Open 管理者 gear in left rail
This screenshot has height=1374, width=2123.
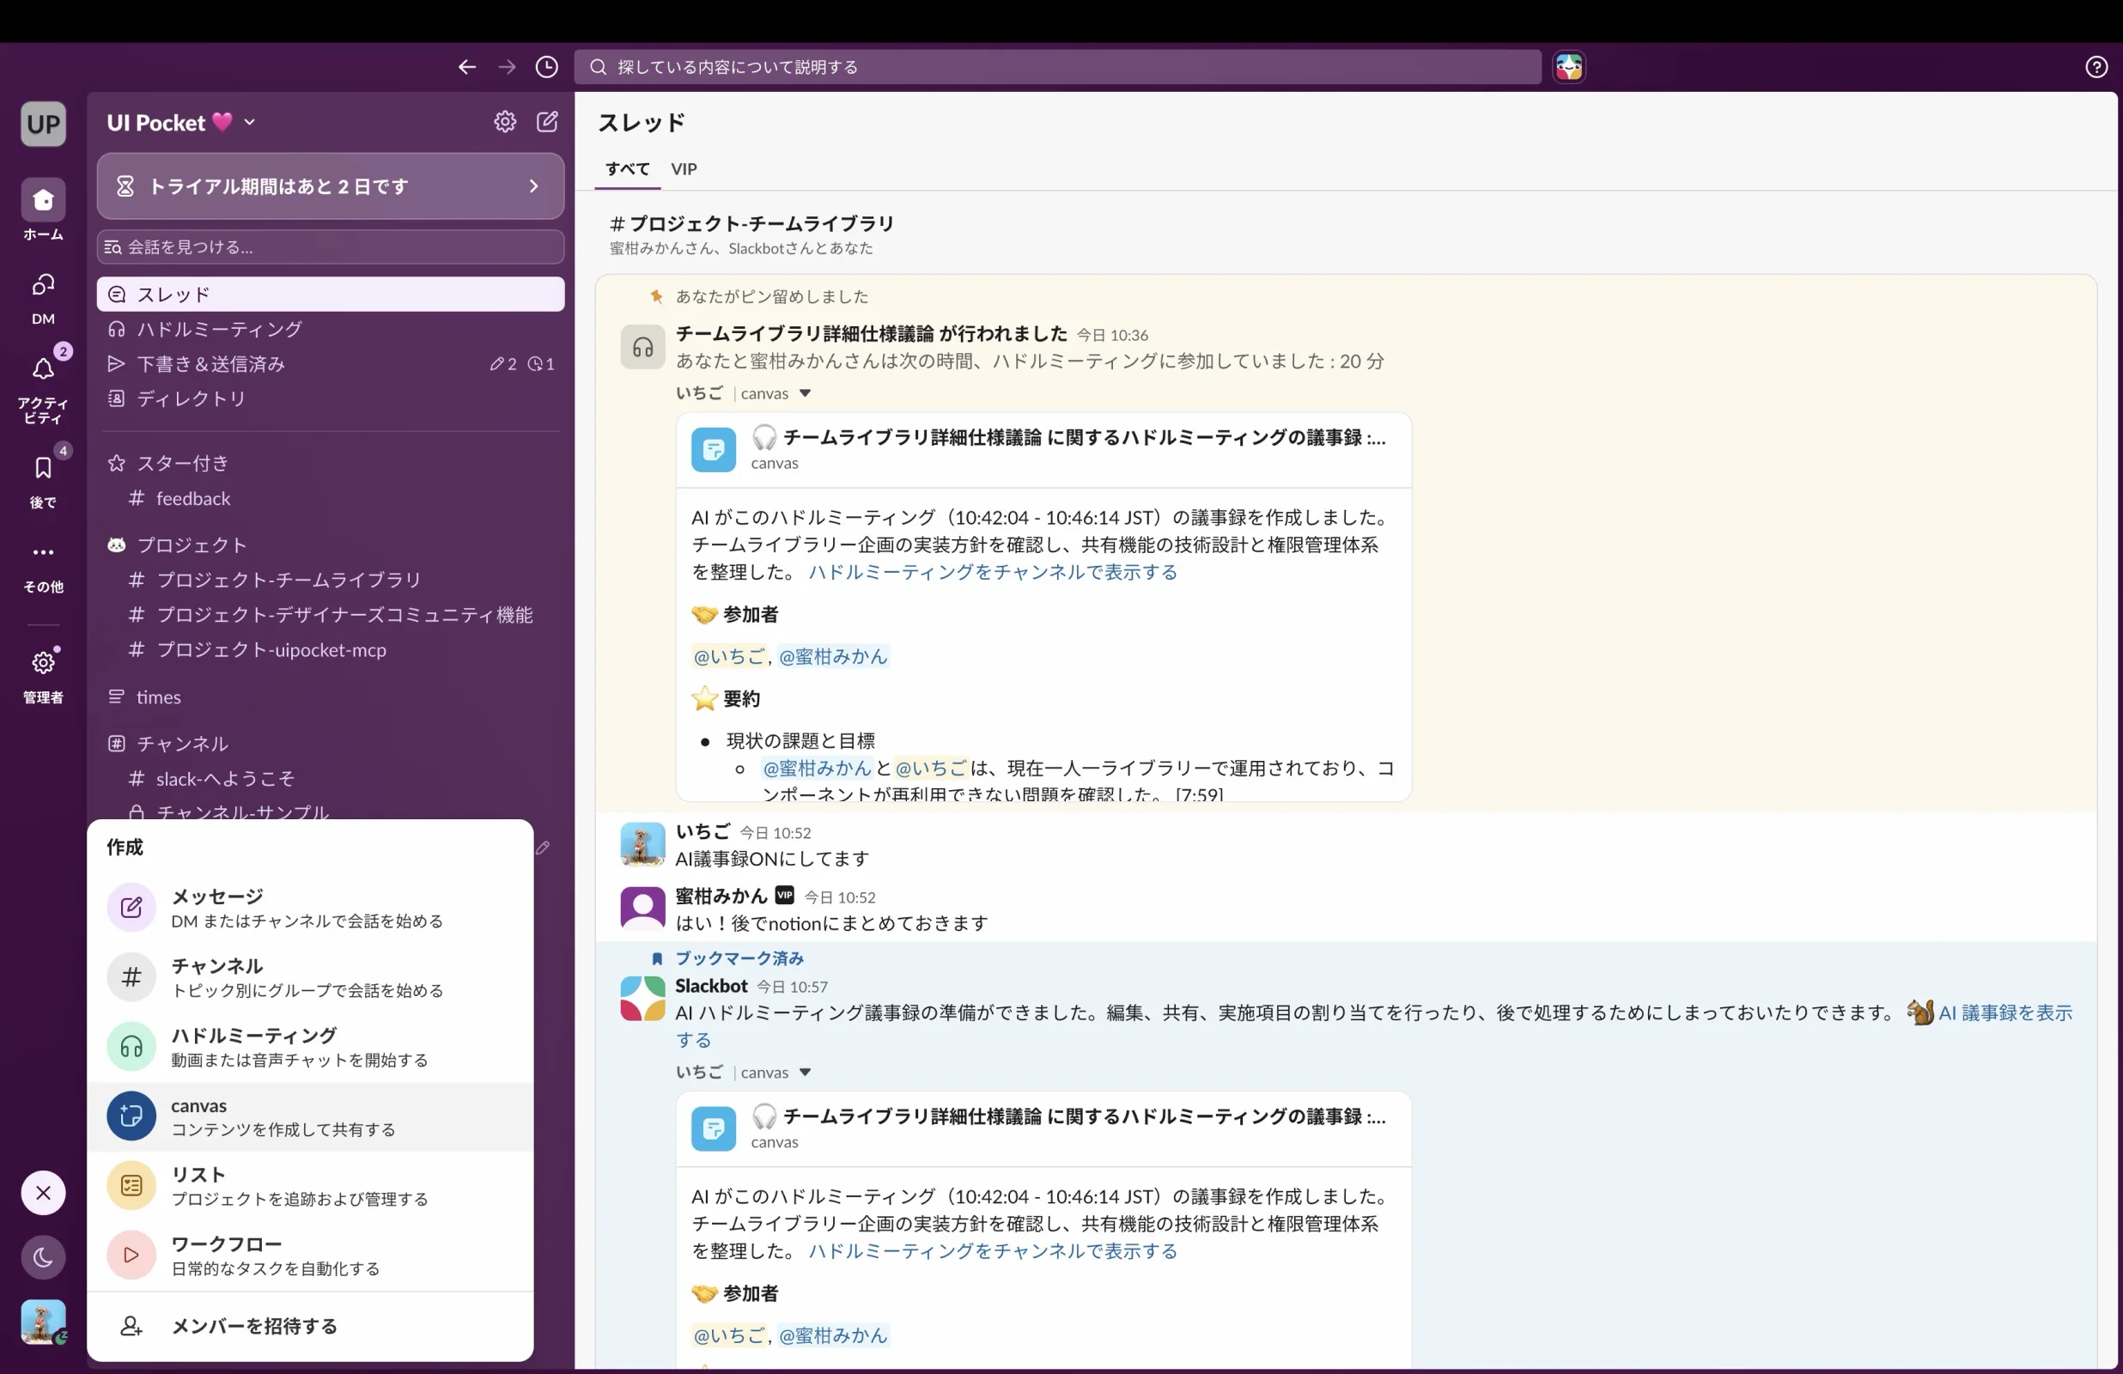(43, 675)
